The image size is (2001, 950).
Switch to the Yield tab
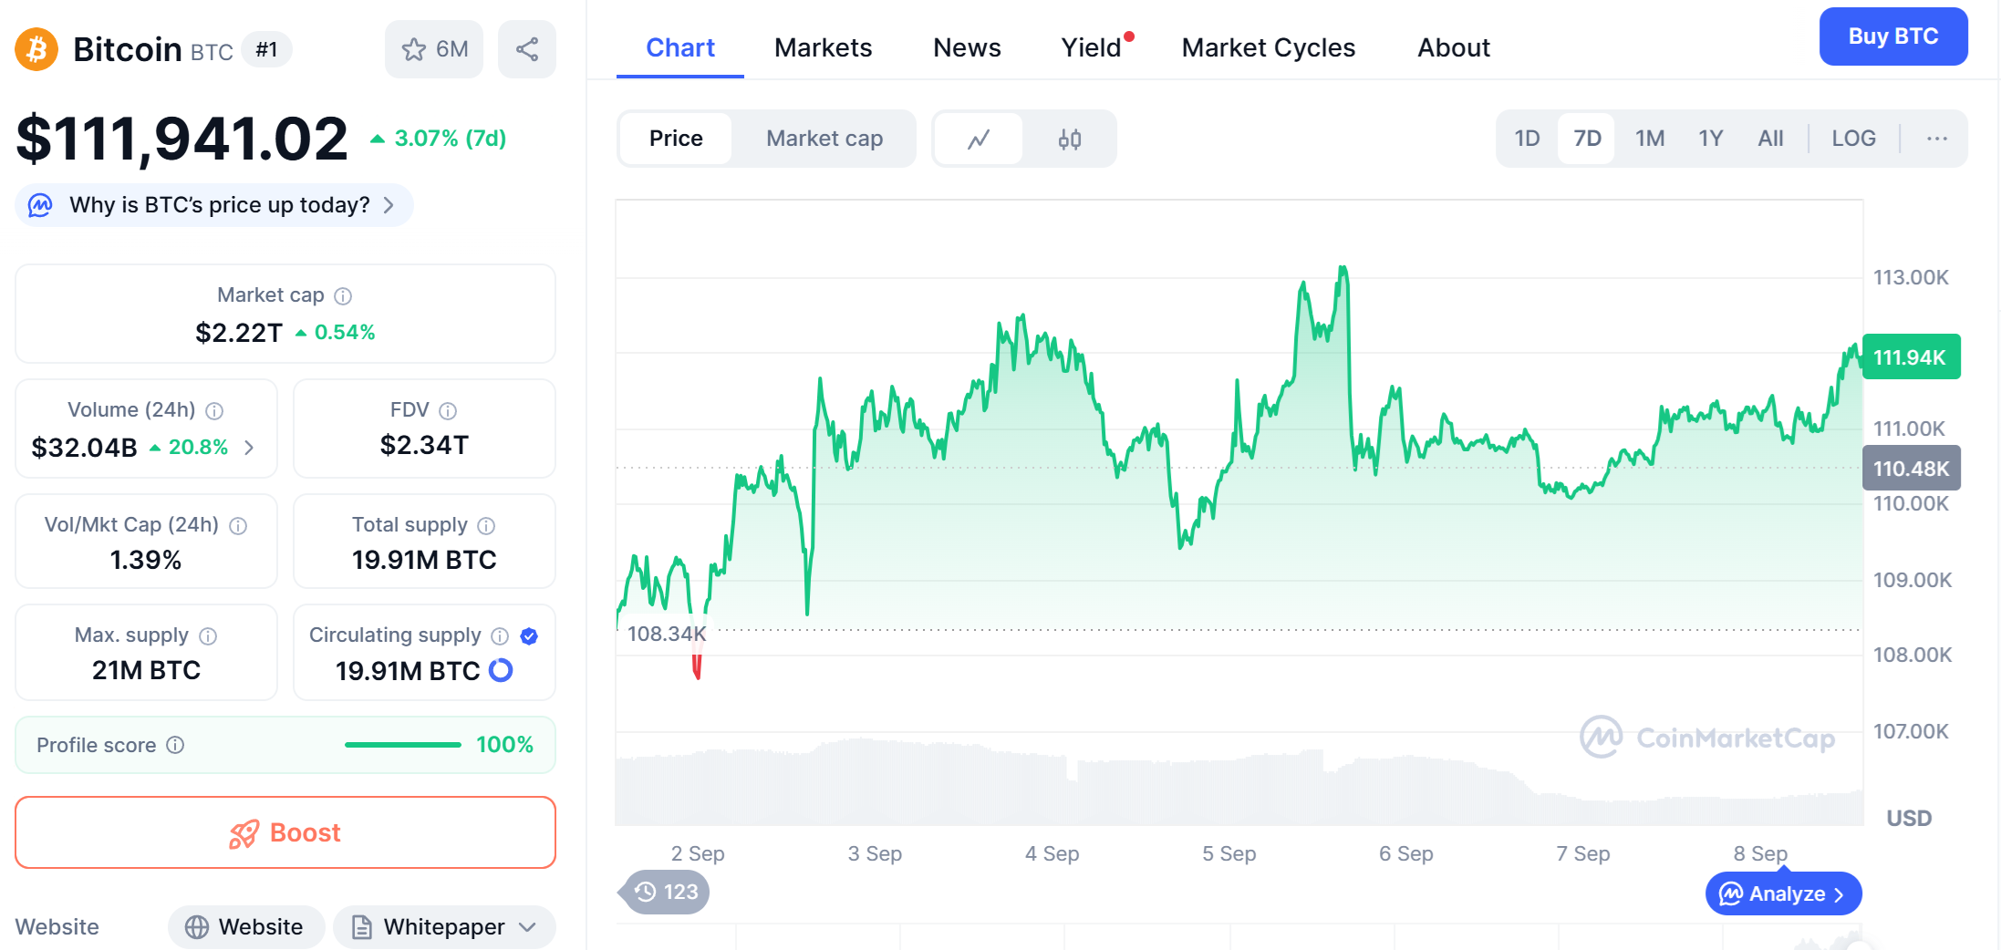coord(1093,47)
